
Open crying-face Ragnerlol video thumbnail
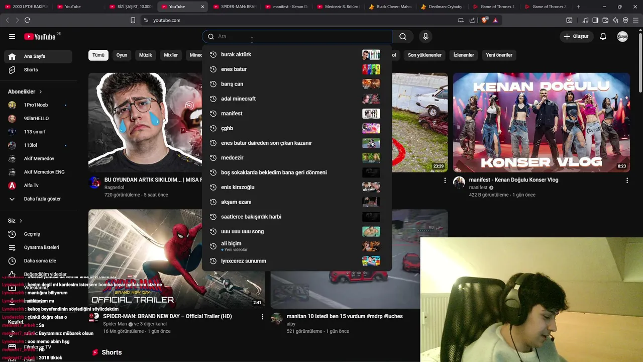(x=145, y=123)
